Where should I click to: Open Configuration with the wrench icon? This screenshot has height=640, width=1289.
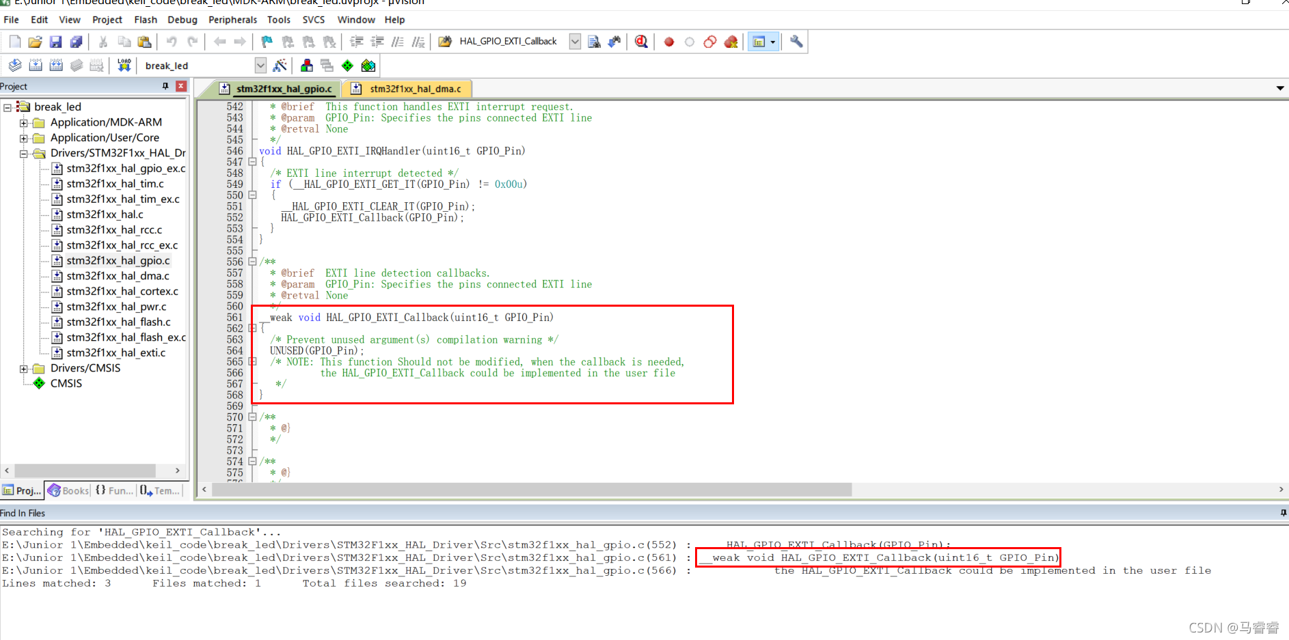click(796, 42)
